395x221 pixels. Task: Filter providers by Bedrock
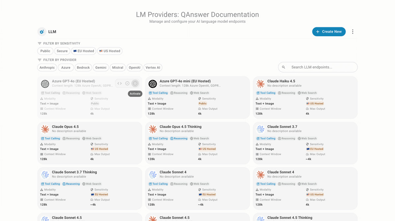pos(83,68)
